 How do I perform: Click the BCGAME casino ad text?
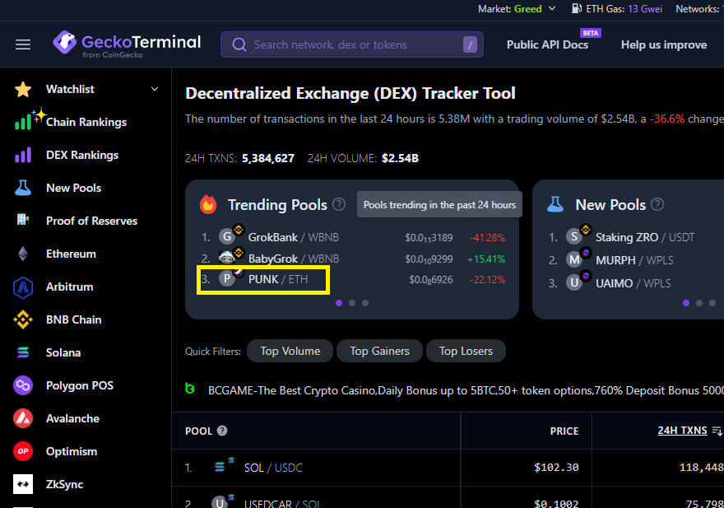pos(466,390)
